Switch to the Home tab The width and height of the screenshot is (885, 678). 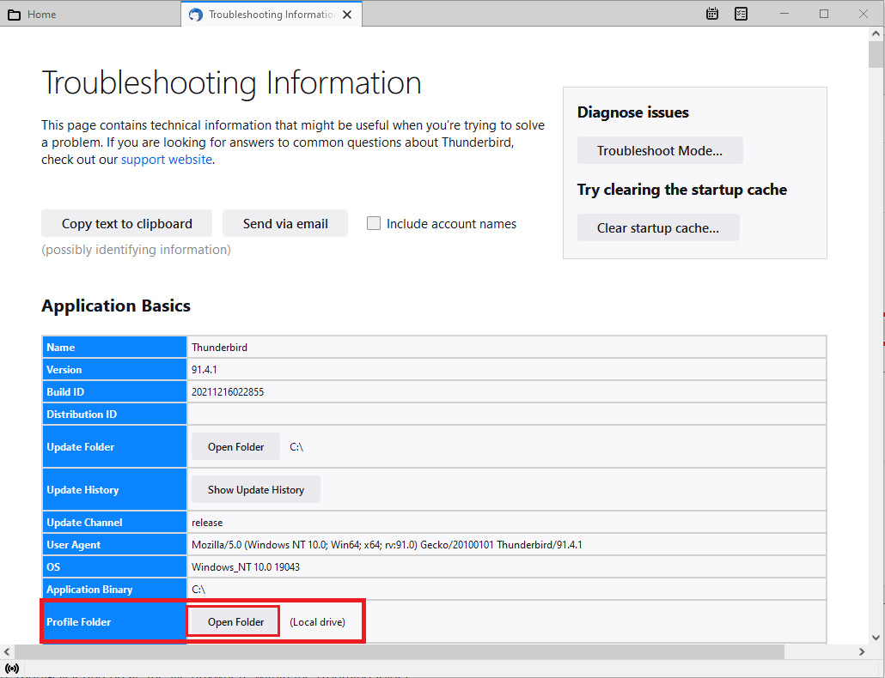(x=90, y=14)
